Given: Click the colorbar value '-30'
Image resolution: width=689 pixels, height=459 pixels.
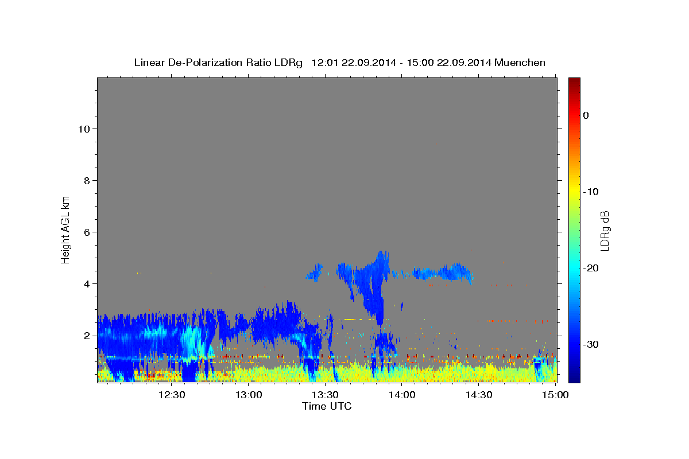Looking at the screenshot, I should (591, 344).
